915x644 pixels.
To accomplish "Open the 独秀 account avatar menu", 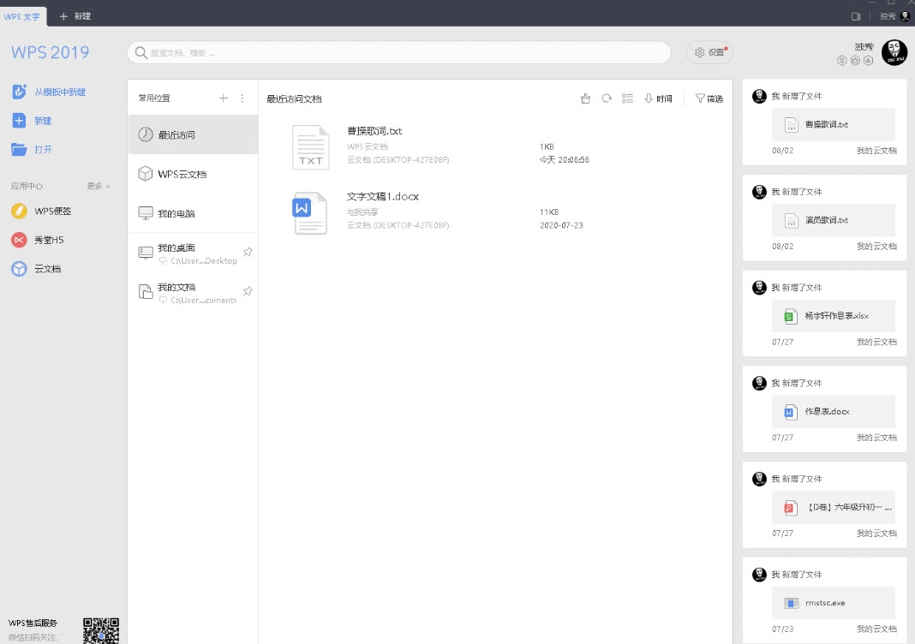I will [x=894, y=52].
